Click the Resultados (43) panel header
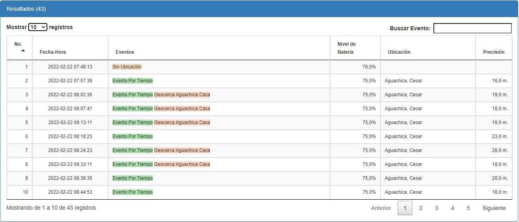The image size is (519, 222). (26, 9)
